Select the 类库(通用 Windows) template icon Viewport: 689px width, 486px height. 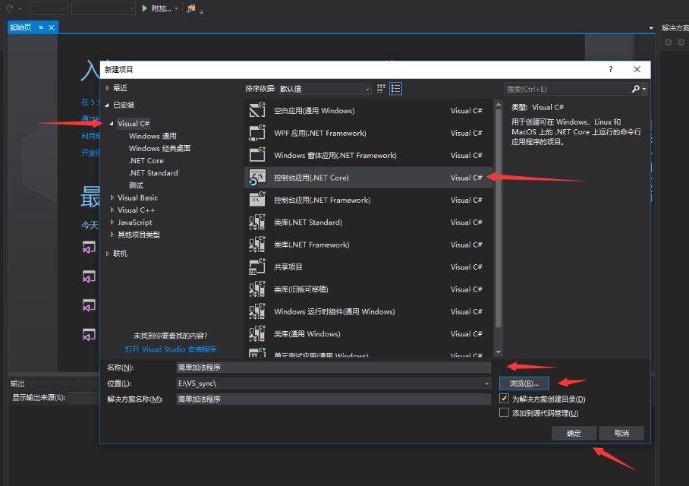[x=257, y=334]
